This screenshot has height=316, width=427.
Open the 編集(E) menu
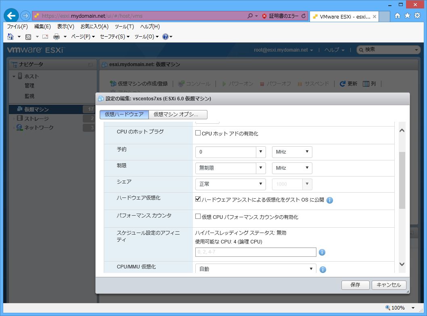pos(42,26)
